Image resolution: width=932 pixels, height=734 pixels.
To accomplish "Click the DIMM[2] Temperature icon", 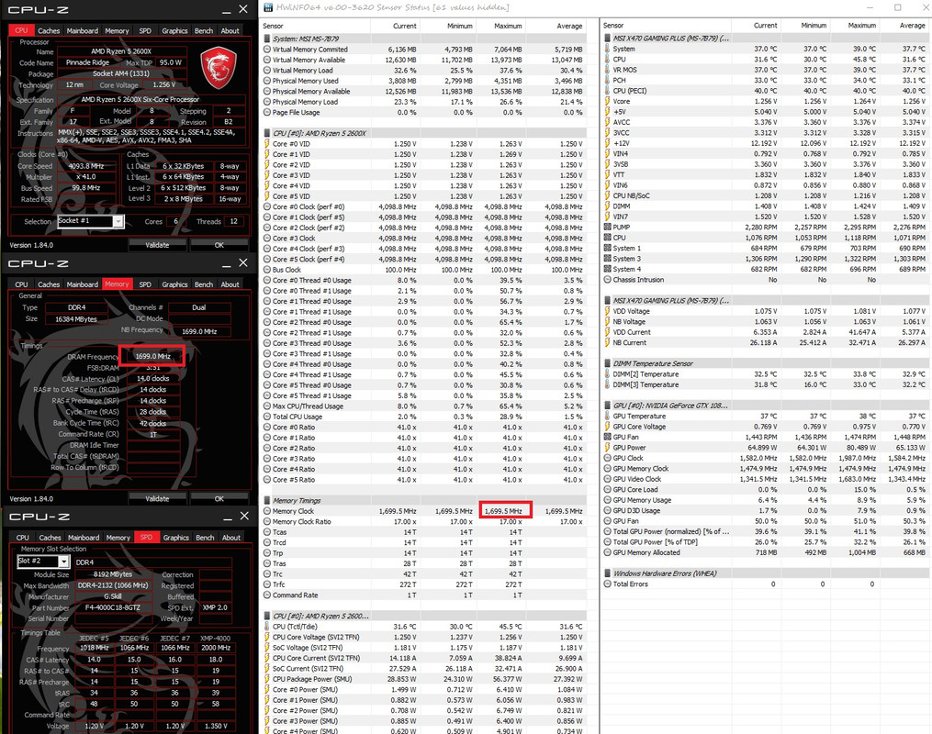I will click(608, 374).
